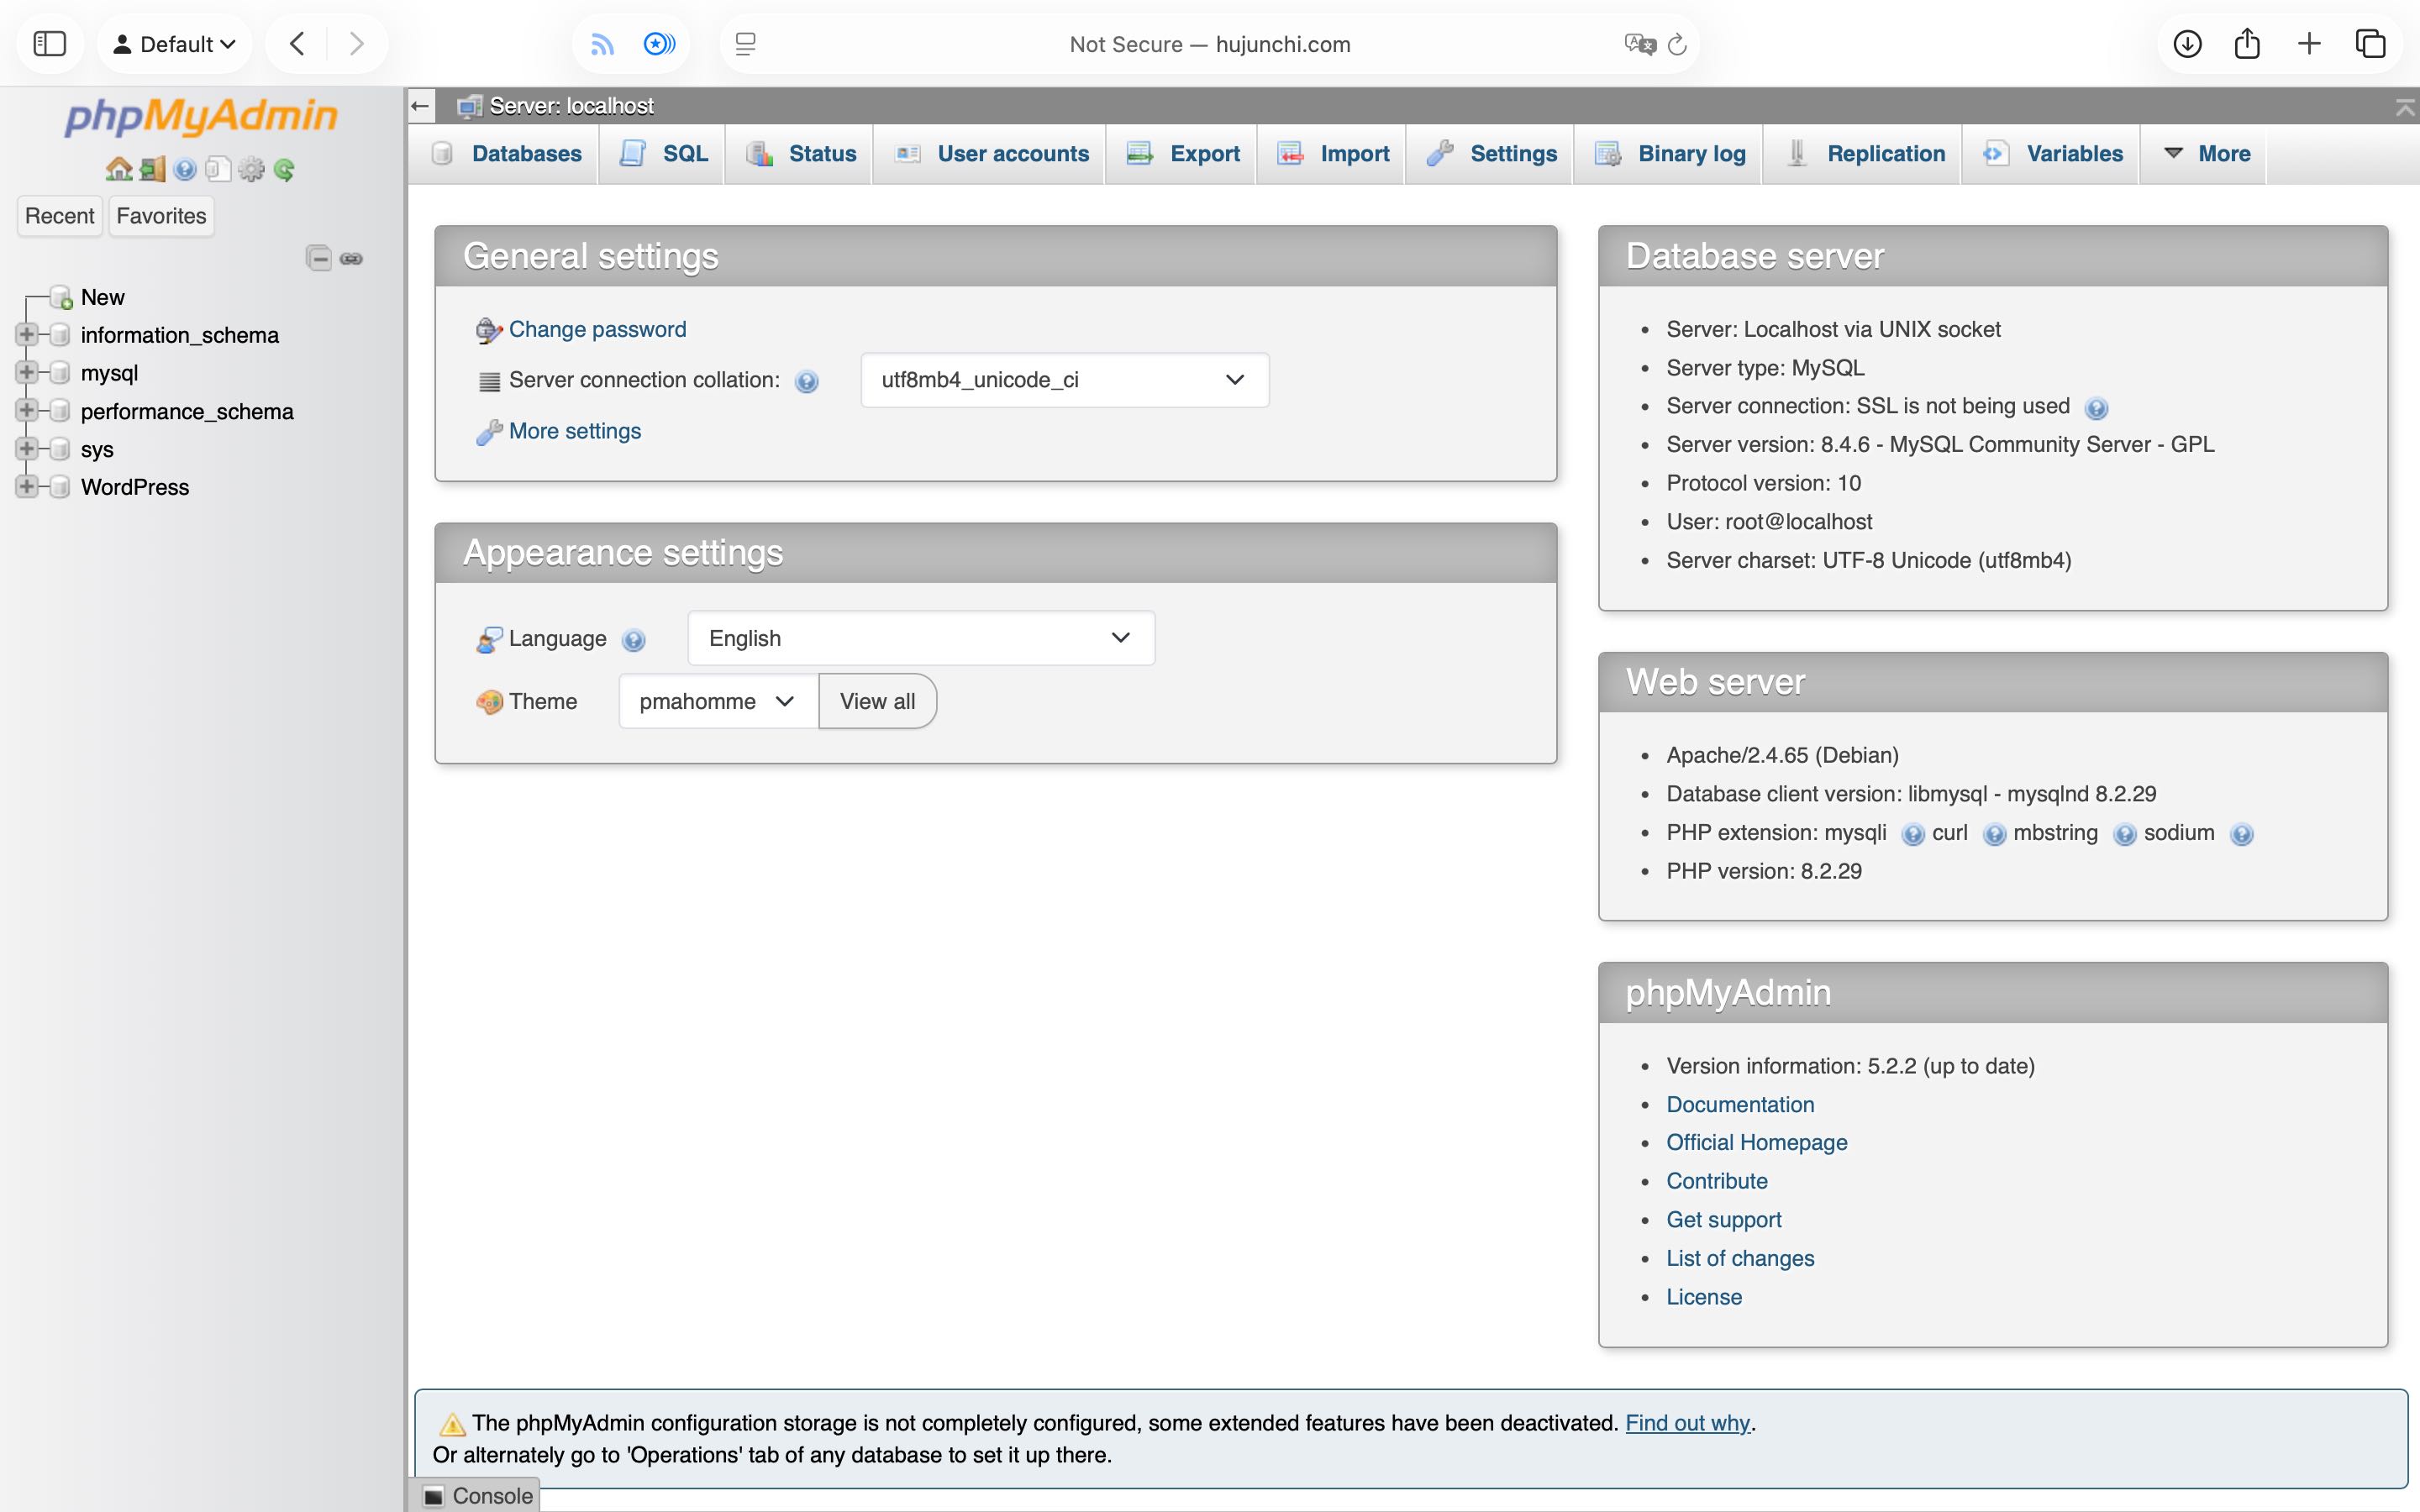Open navigation panel settings gear icon
This screenshot has height=1512, width=2420.
[x=251, y=169]
